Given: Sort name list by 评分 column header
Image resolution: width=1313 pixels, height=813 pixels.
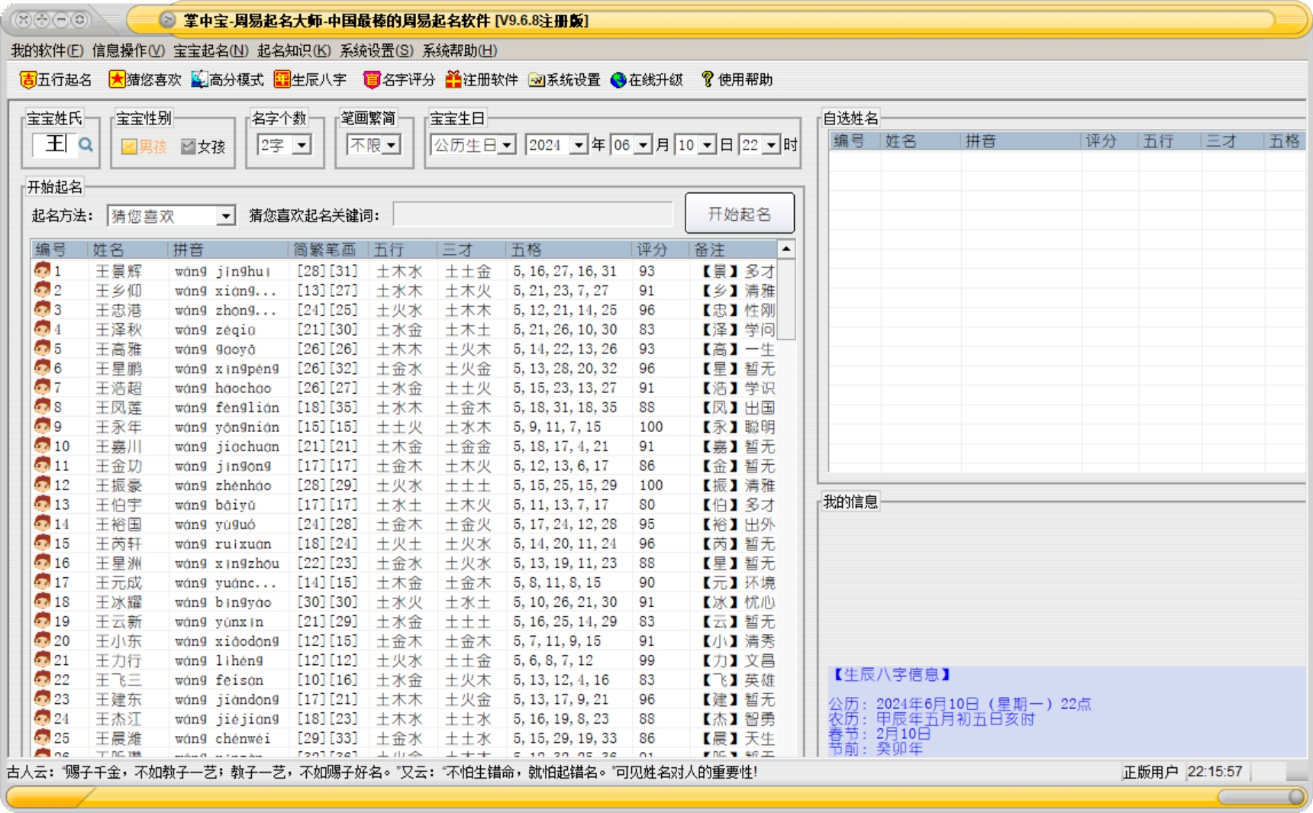Looking at the screenshot, I should [x=660, y=250].
